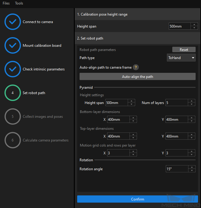Reset the robot path parameters
The width and height of the screenshot is (201, 208).
click(184, 50)
